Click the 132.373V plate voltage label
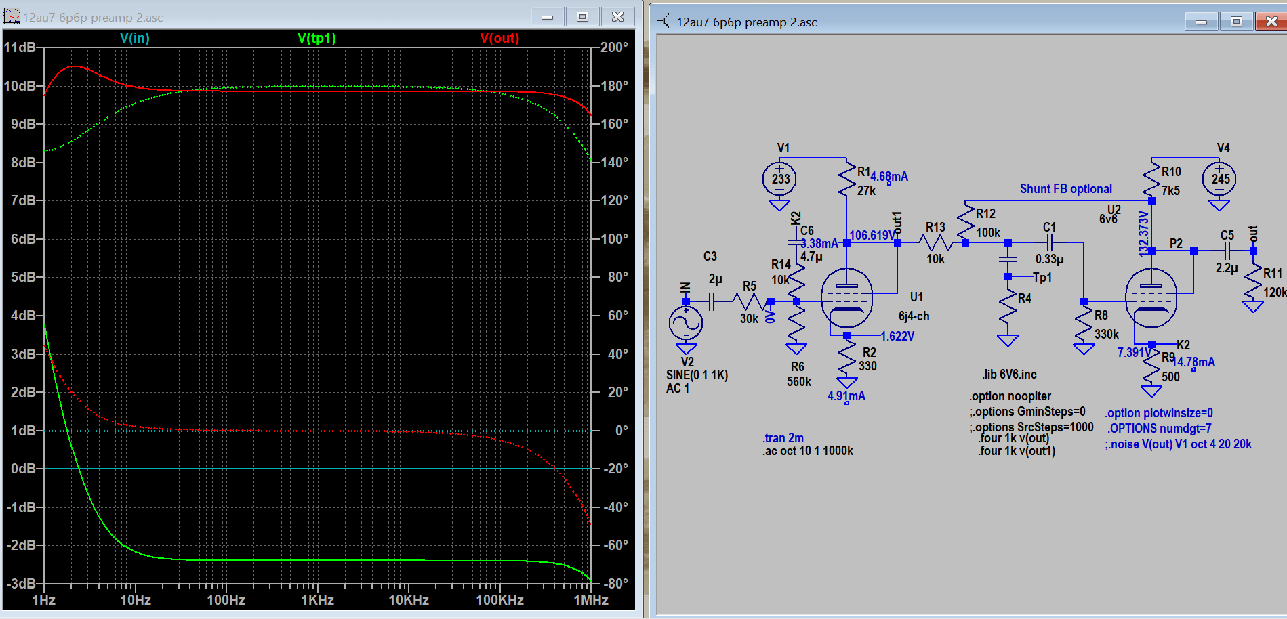This screenshot has height=619, width=1287. coord(1143,234)
